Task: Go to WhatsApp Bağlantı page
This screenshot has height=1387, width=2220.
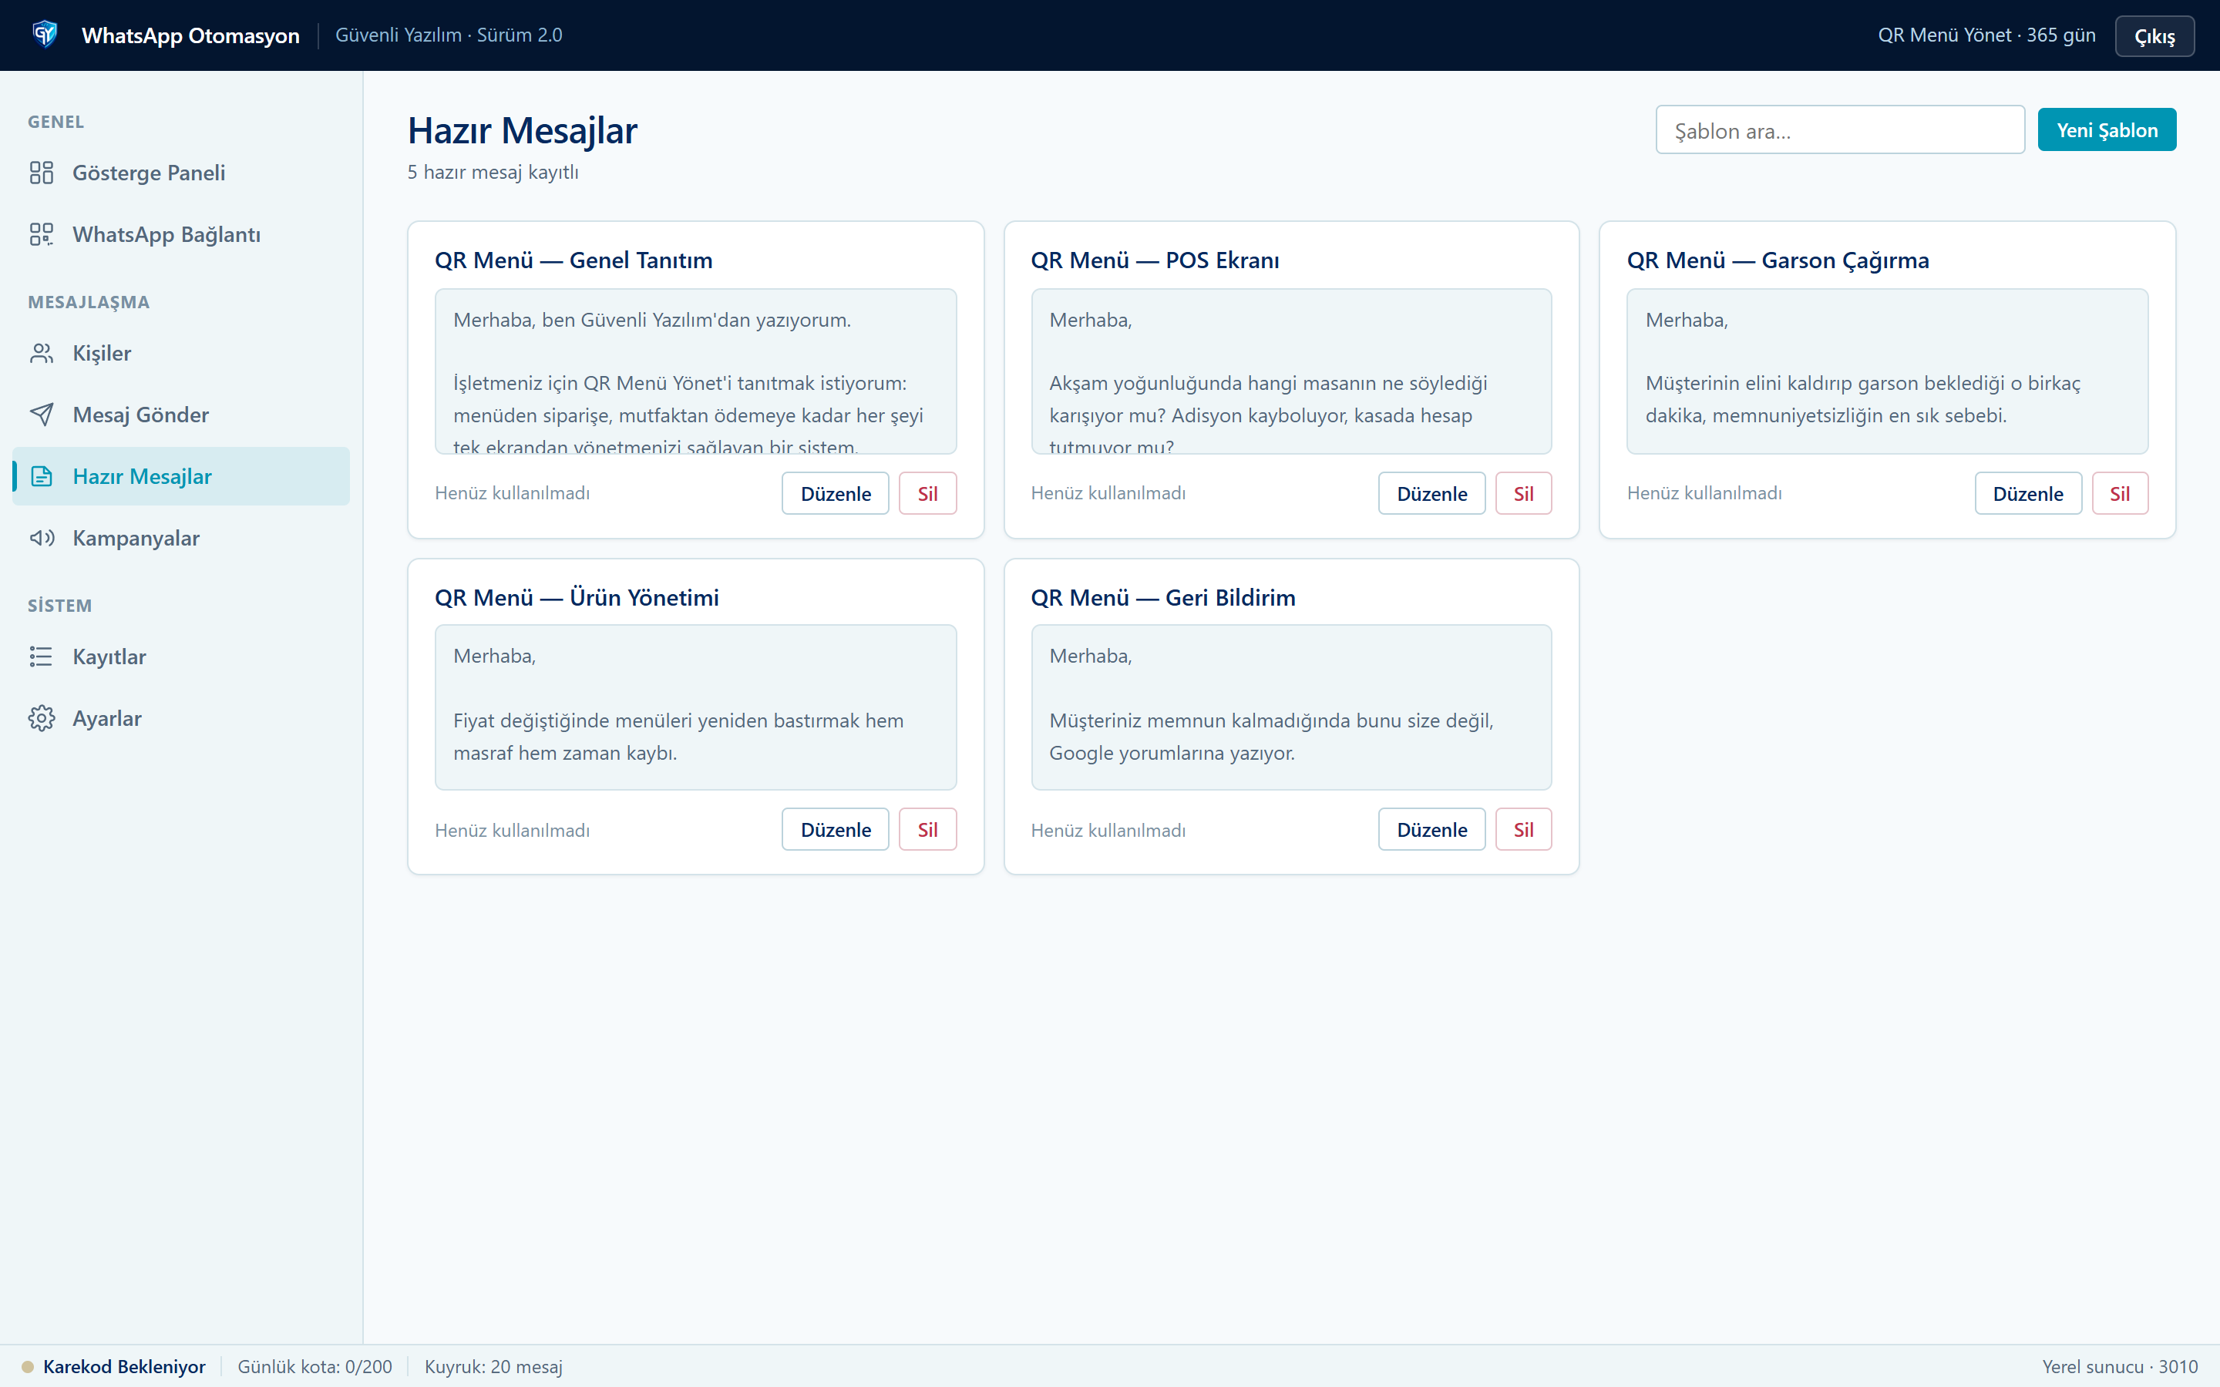Action: point(182,234)
